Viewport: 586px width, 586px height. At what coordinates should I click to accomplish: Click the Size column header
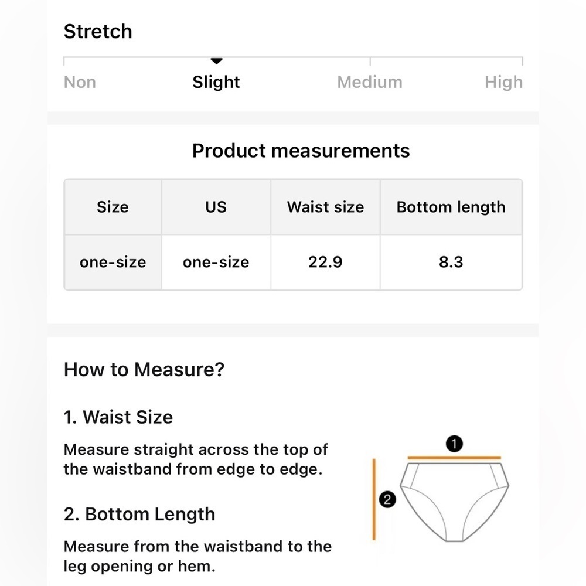[x=113, y=207]
